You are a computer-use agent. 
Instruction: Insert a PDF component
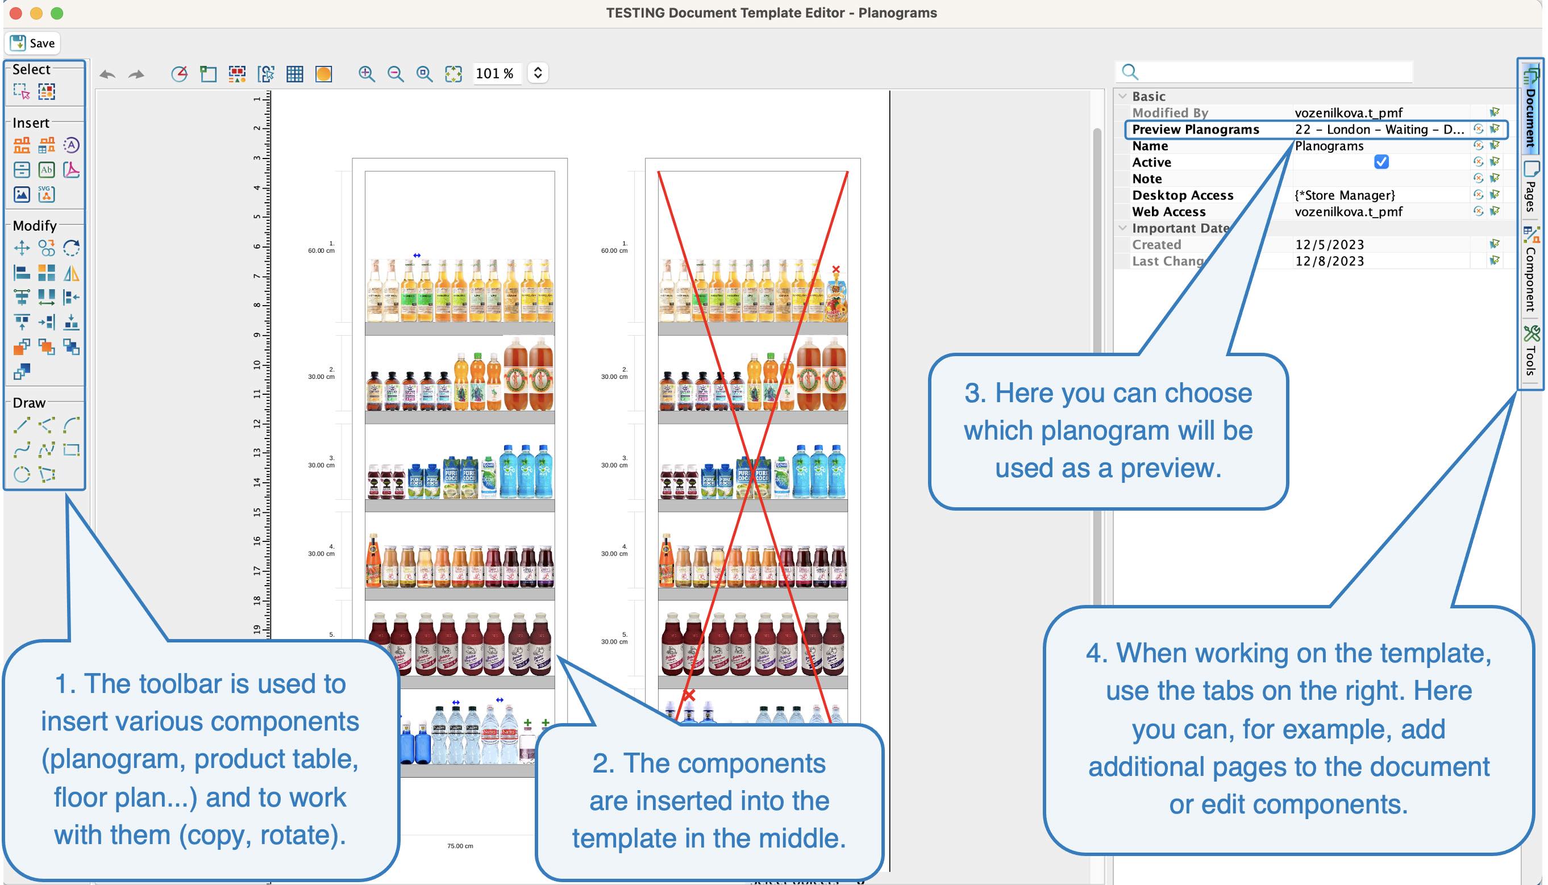[71, 170]
